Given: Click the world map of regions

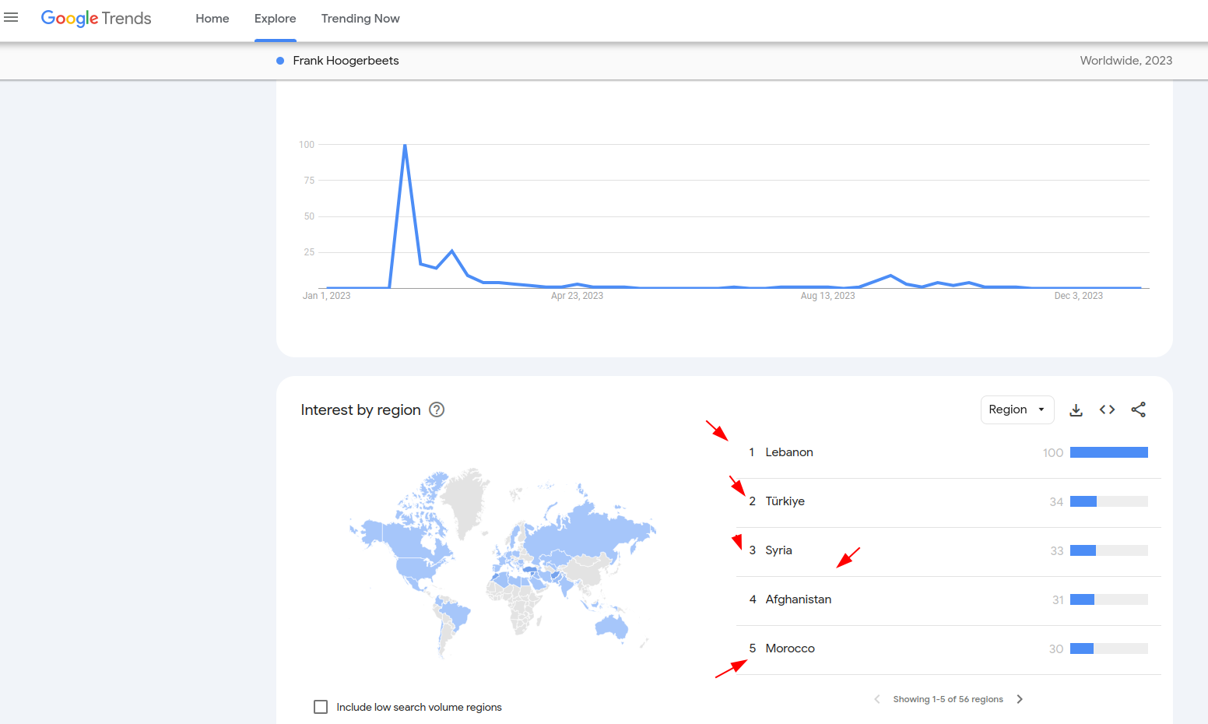Looking at the screenshot, I should (502, 561).
